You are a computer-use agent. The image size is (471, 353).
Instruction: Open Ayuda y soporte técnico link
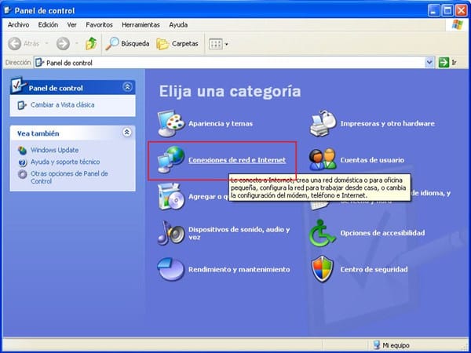pos(65,162)
